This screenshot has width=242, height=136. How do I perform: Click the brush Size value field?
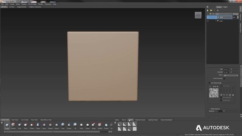point(226,70)
